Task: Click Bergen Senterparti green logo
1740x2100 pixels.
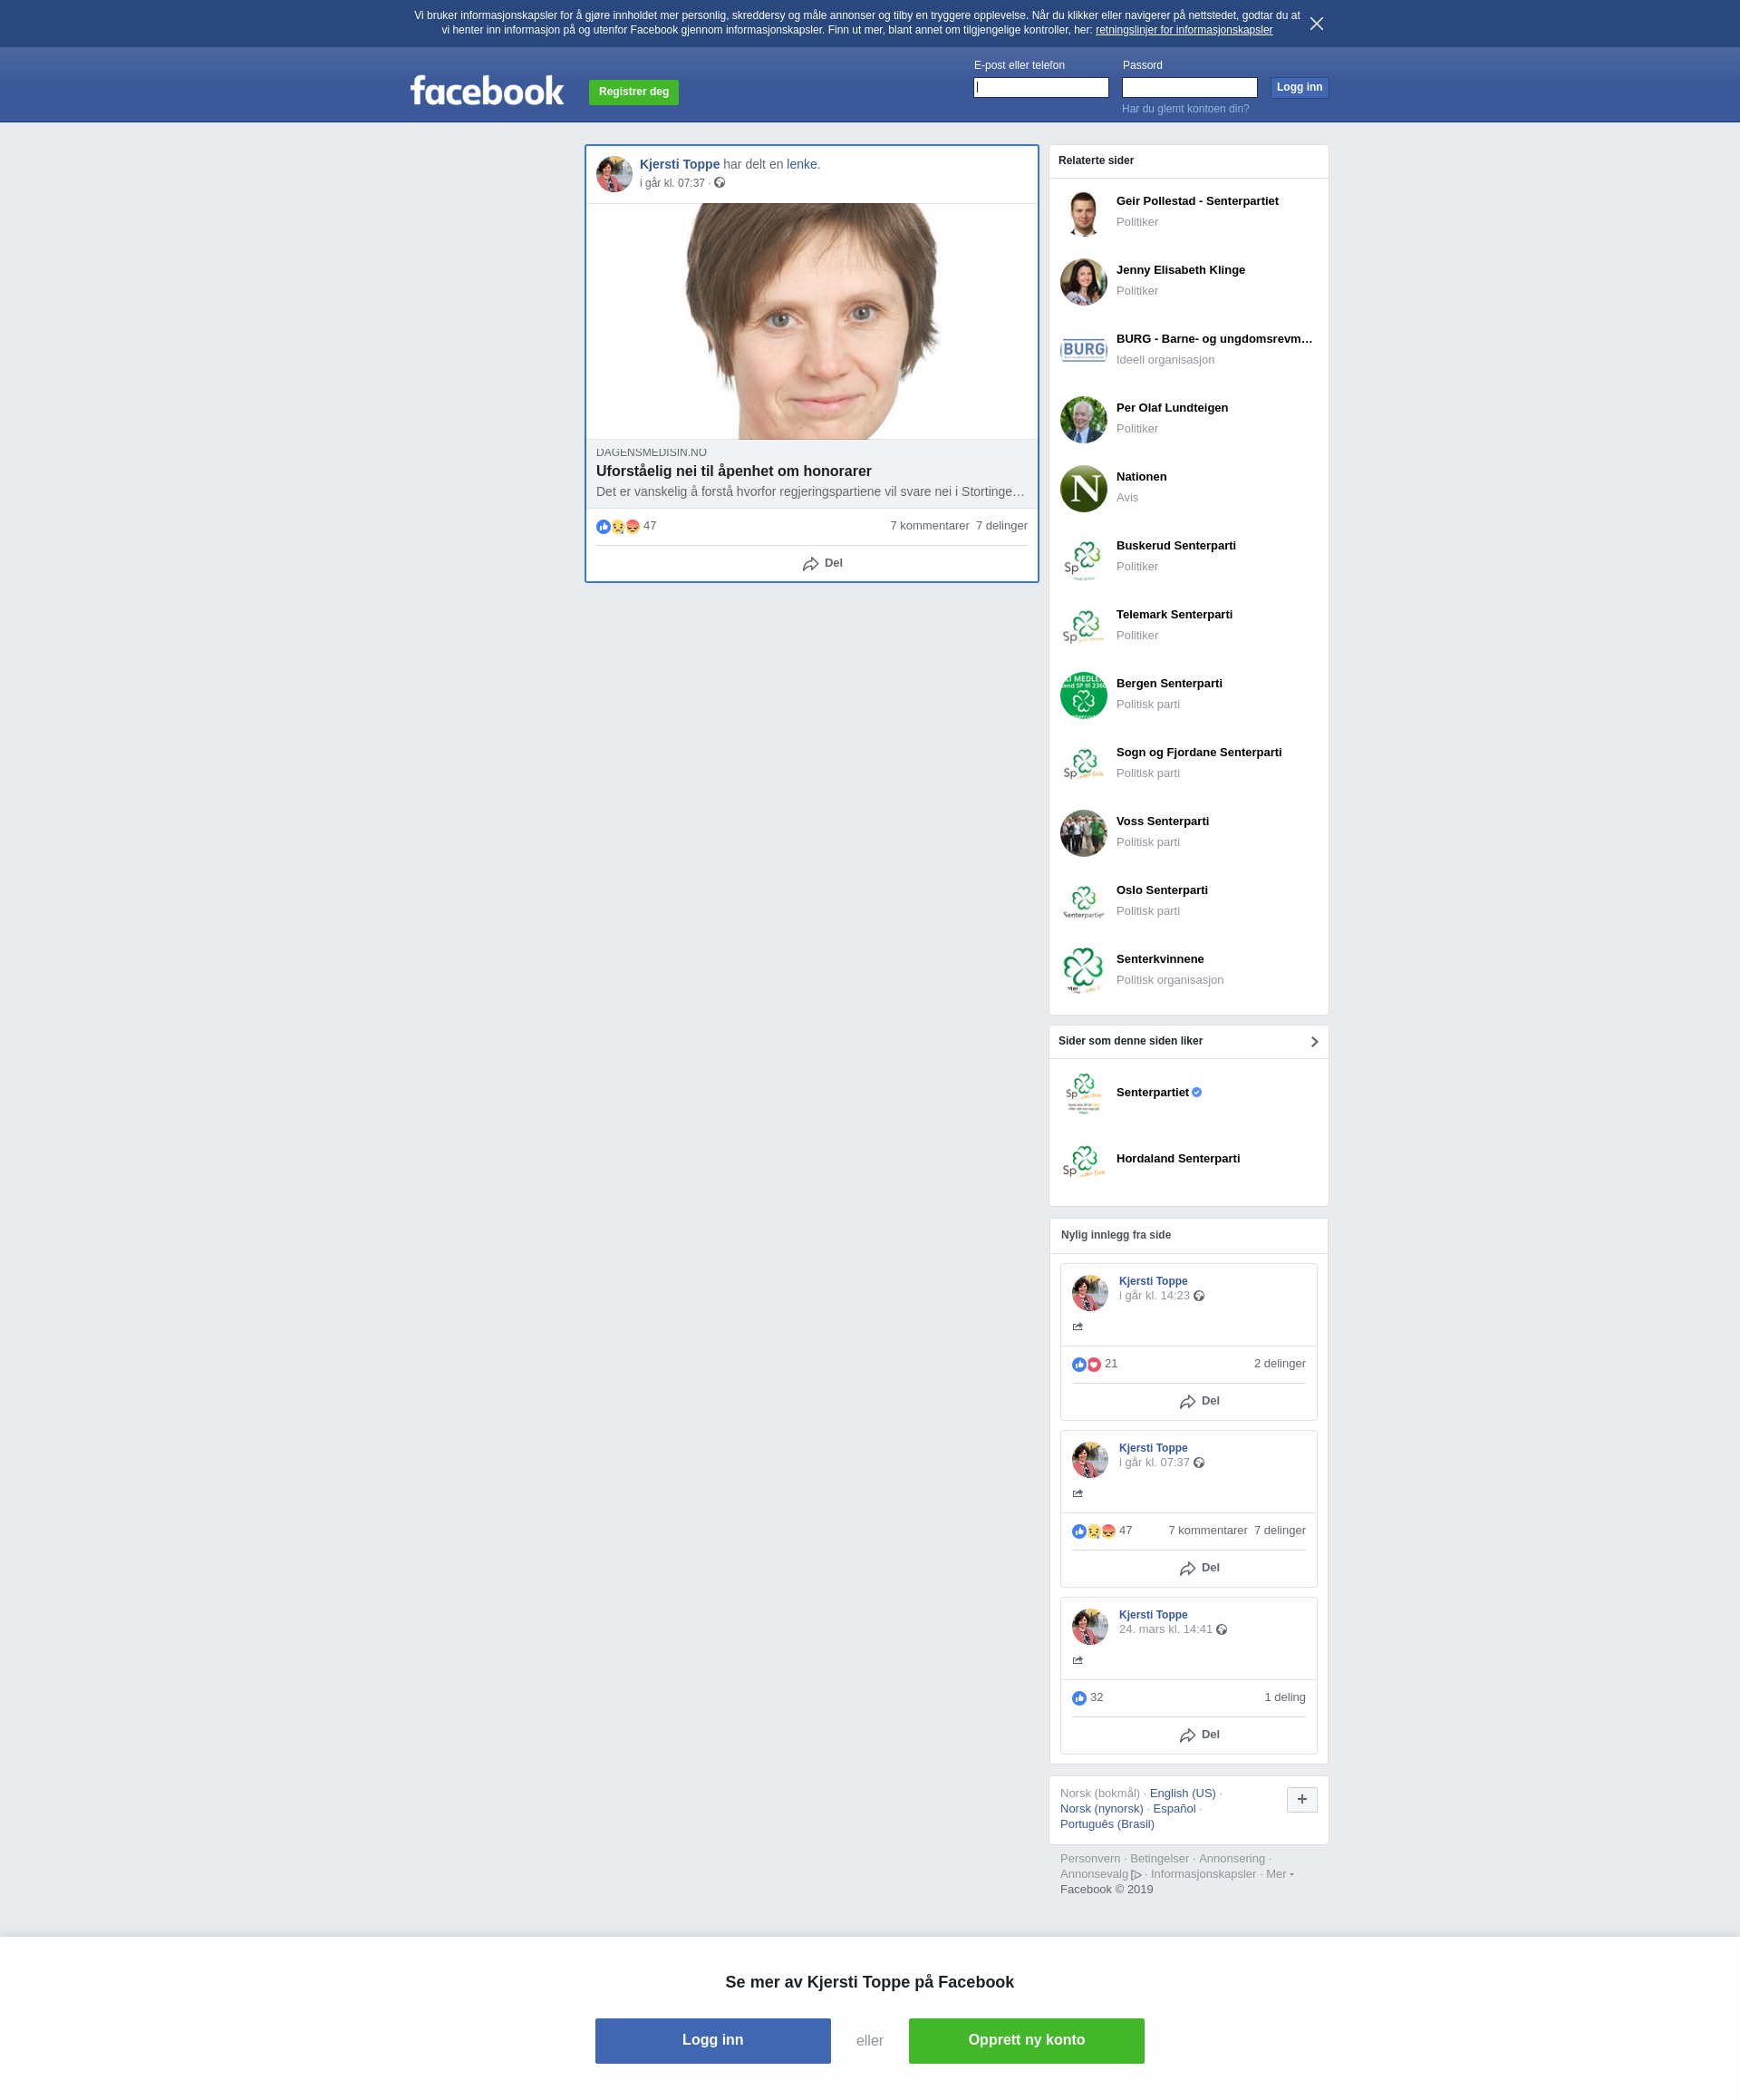Action: tap(1083, 696)
